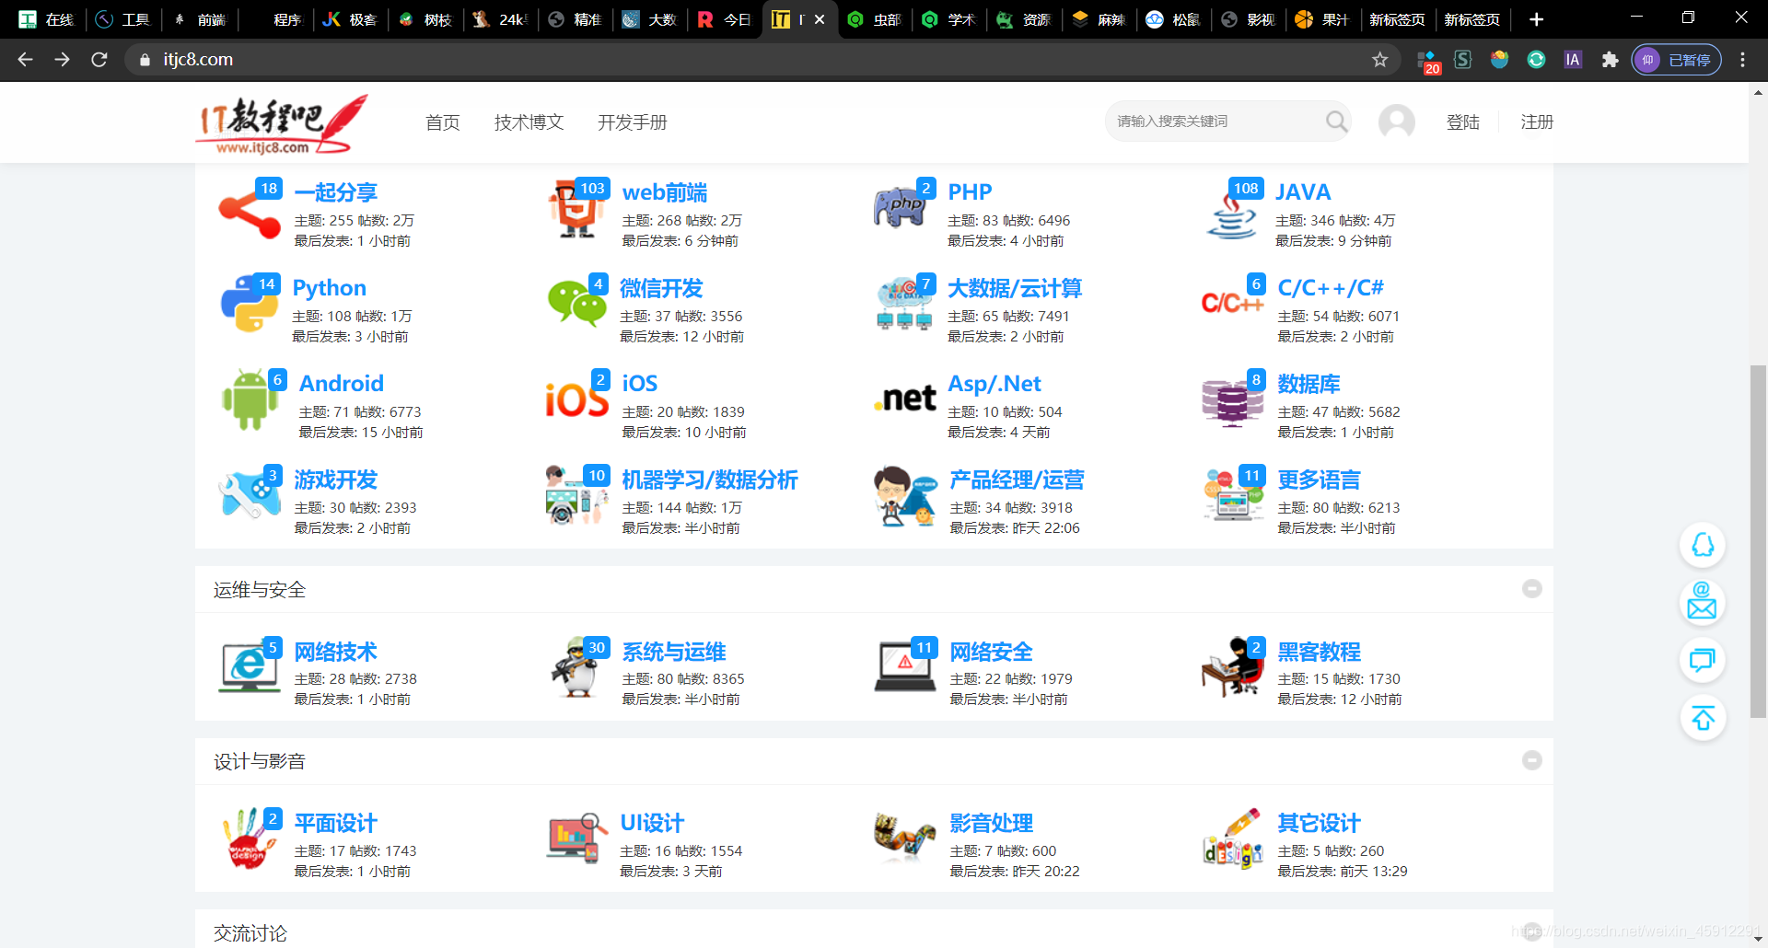Click the back-to-top floating arrow icon
This screenshot has width=1768, height=948.
tap(1703, 718)
